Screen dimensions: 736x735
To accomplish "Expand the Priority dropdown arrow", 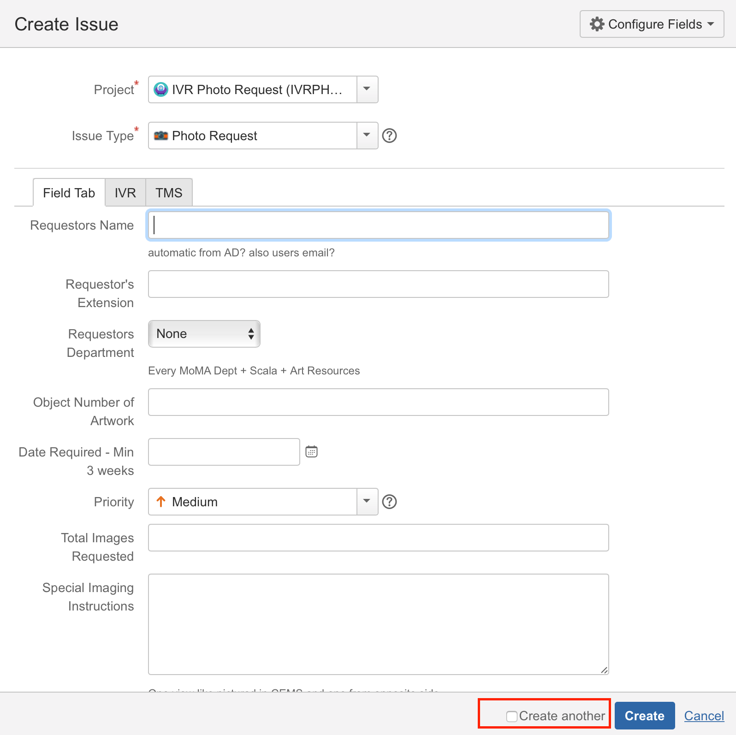I will click(367, 502).
